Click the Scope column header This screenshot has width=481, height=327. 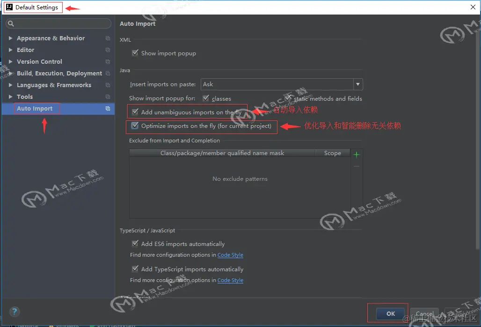[x=333, y=153]
